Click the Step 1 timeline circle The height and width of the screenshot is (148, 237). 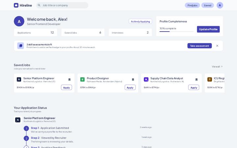(26, 129)
